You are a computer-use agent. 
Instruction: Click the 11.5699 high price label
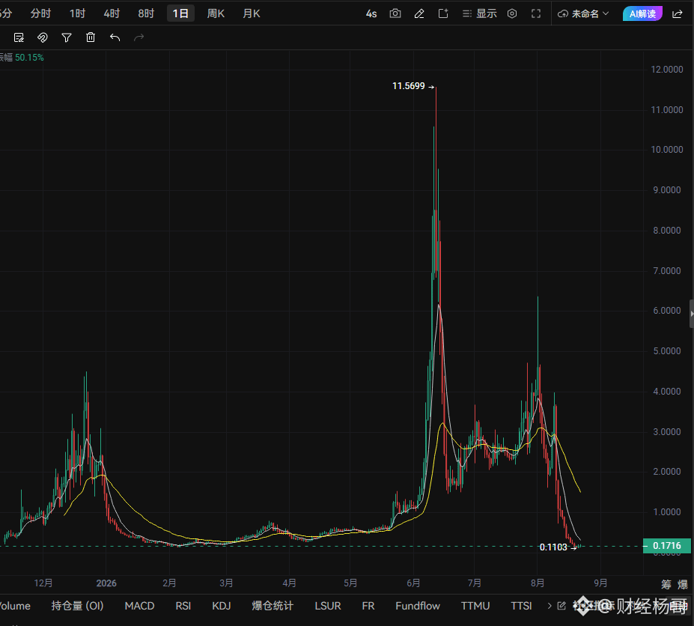[409, 86]
